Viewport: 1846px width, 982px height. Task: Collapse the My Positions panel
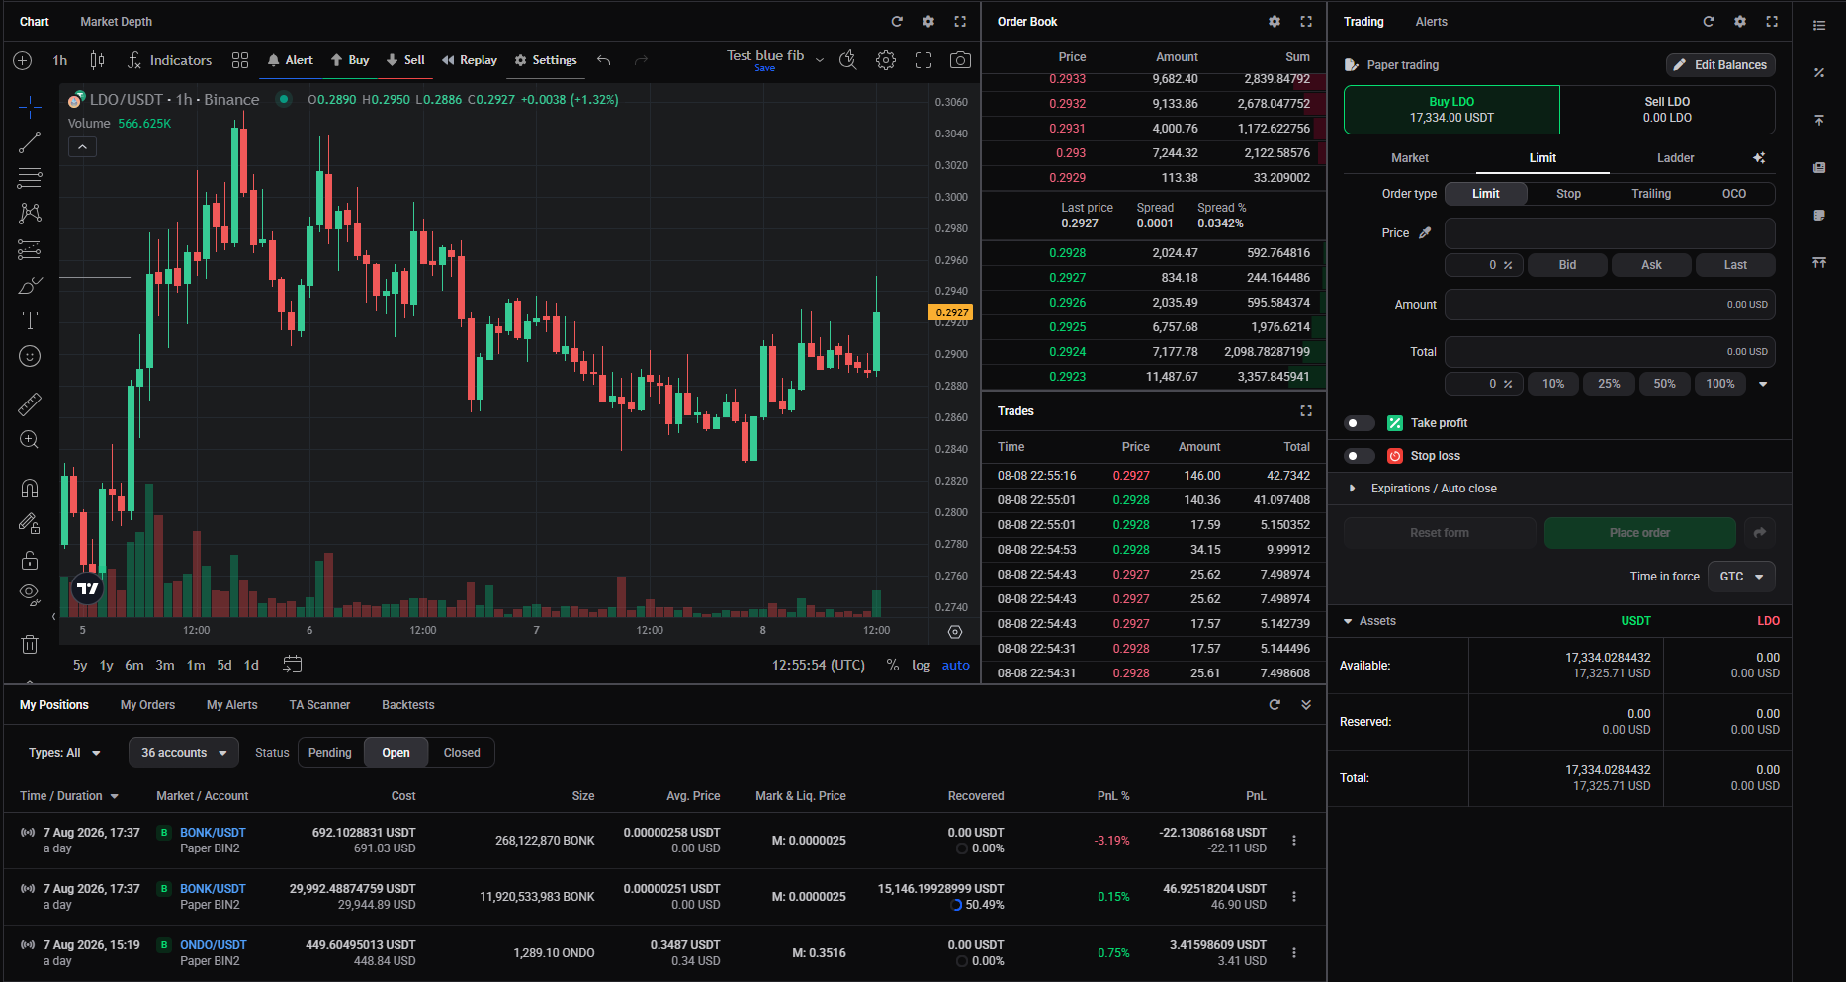(x=1306, y=704)
